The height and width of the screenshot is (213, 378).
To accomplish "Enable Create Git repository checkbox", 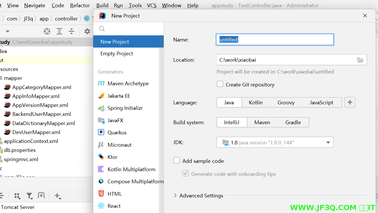I will (220, 84).
